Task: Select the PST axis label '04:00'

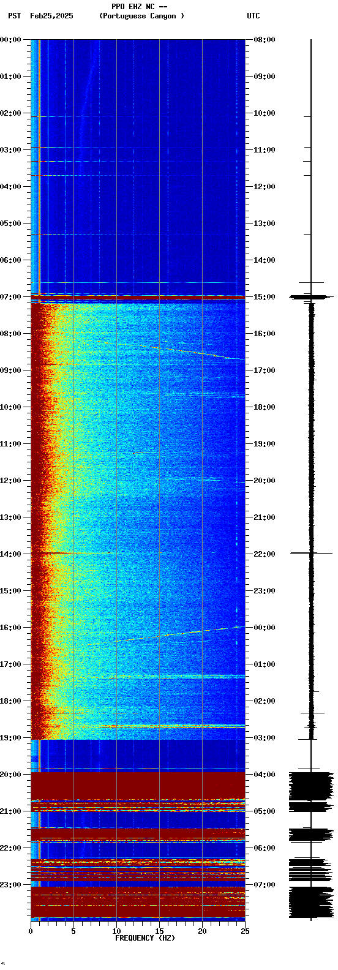Action: coord(10,187)
